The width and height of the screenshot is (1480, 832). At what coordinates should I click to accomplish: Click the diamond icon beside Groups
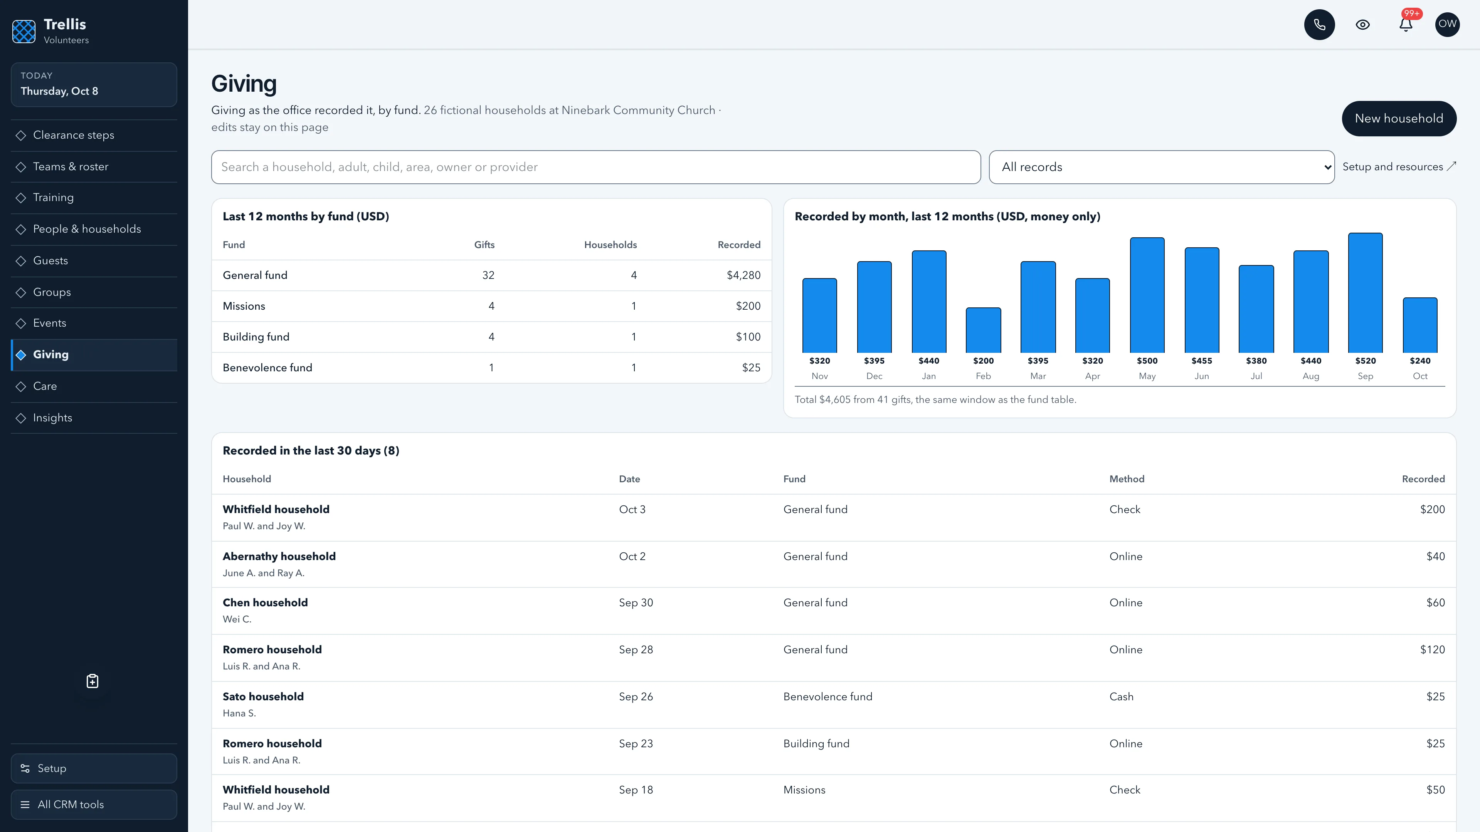(21, 292)
